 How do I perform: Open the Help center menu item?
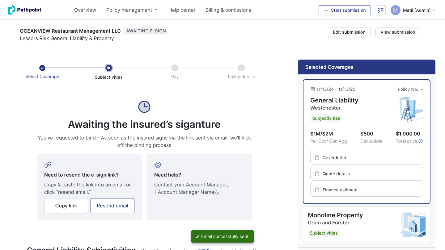[x=182, y=10]
